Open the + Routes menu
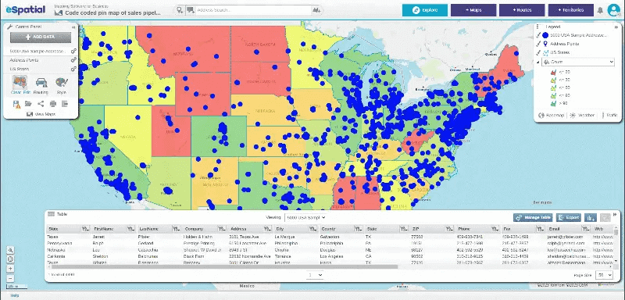Image resolution: width=625 pixels, height=300 pixels. tap(522, 10)
